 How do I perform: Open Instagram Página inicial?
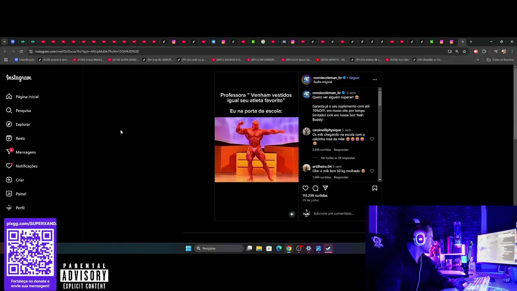pos(22,97)
